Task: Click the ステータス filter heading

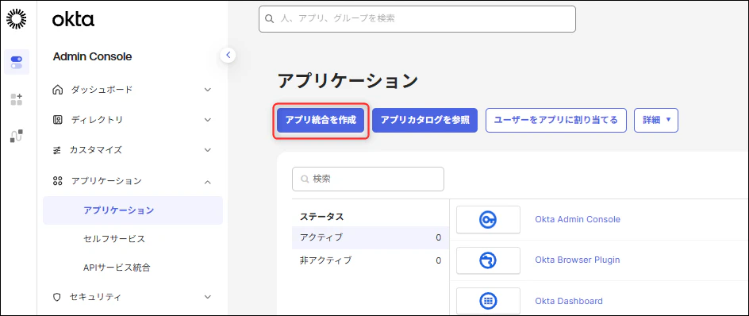Action: pos(322,217)
